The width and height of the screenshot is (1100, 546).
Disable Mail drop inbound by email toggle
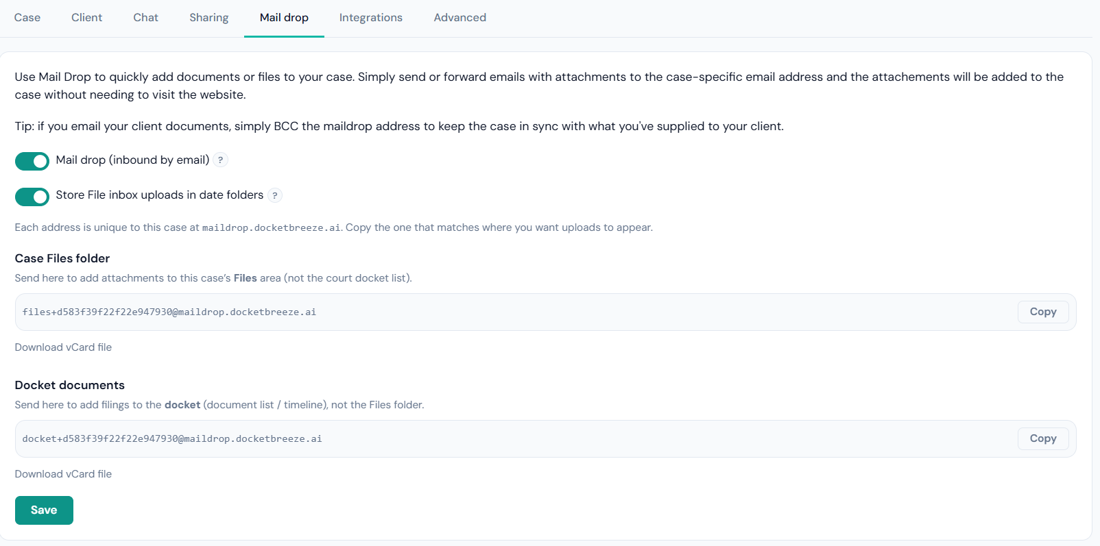point(32,161)
